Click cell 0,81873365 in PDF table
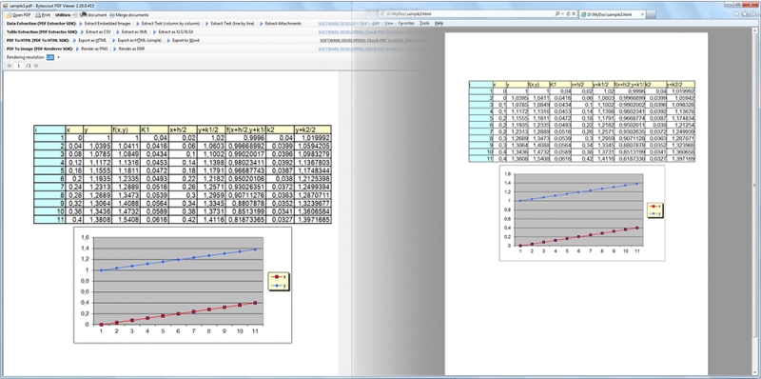This screenshot has width=761, height=379. click(x=245, y=220)
